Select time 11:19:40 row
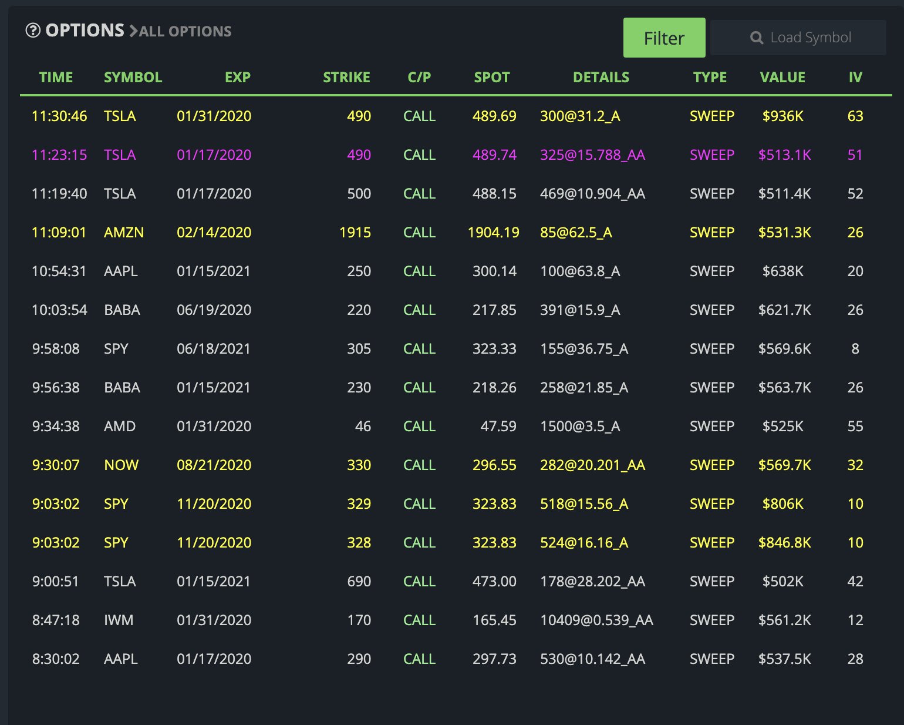 (x=59, y=193)
